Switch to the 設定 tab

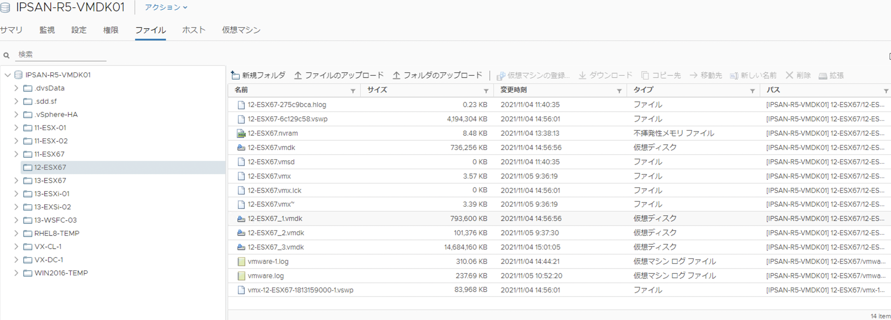pos(79,30)
